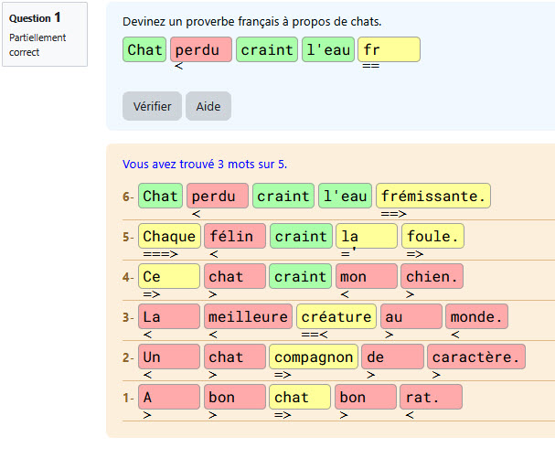The width and height of the screenshot is (555, 458).
Task: Select the 'Ce' word in attempt 4
Action: 169,276
